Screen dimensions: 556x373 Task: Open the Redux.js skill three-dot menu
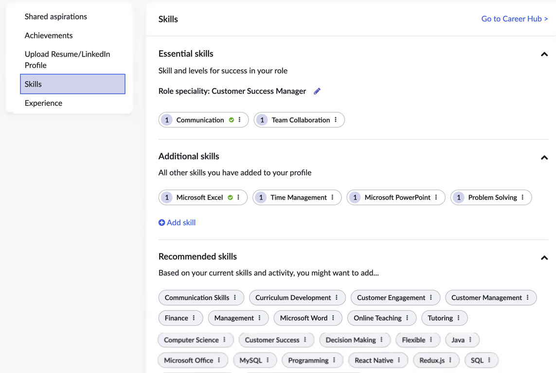click(x=450, y=360)
